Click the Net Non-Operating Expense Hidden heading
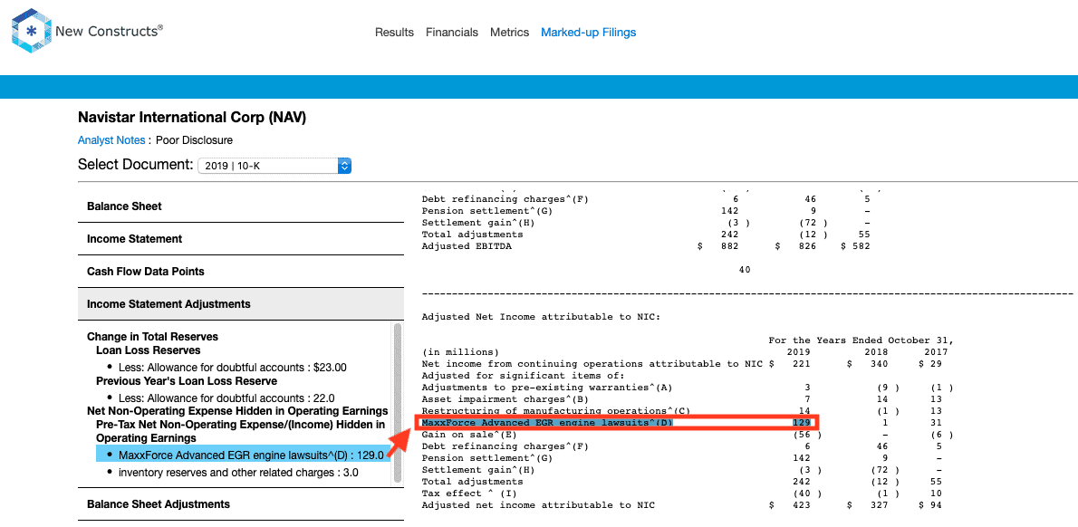1078x527 pixels. 237,411
